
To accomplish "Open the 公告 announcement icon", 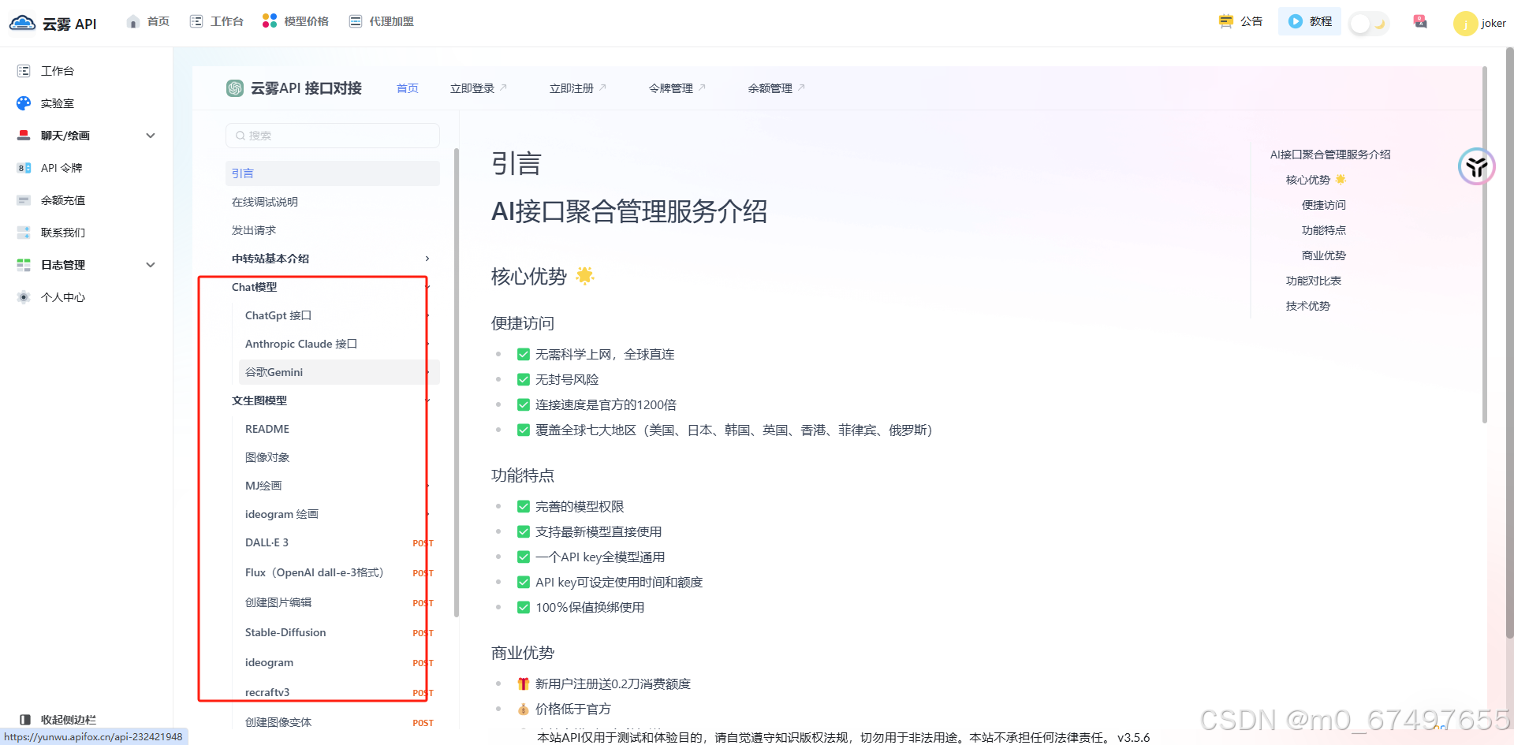I will click(x=1225, y=21).
